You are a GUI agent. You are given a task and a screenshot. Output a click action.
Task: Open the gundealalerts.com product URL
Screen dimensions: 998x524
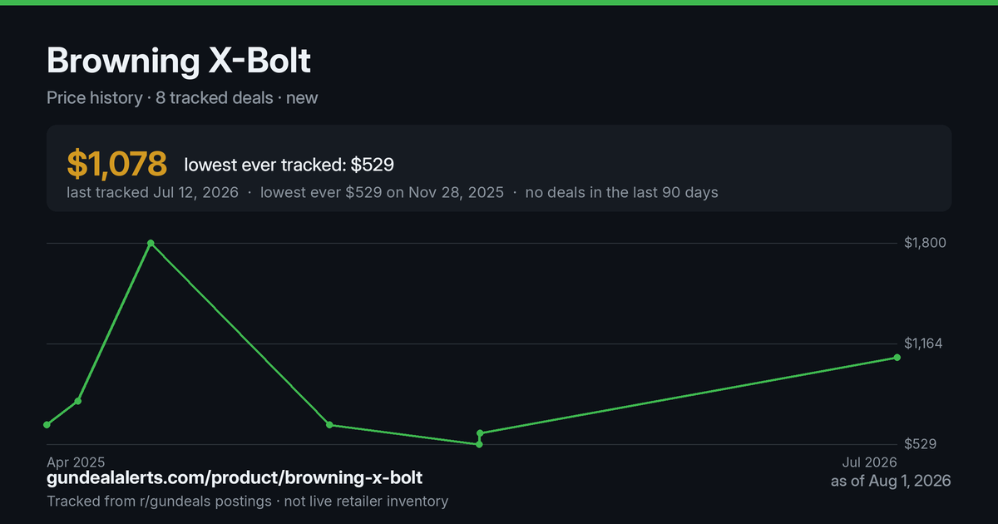coord(235,478)
